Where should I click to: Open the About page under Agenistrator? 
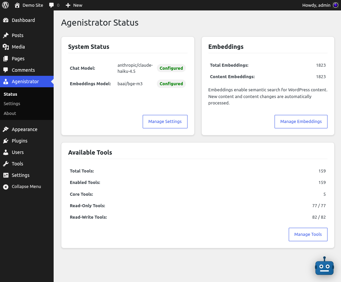pyautogui.click(x=10, y=113)
